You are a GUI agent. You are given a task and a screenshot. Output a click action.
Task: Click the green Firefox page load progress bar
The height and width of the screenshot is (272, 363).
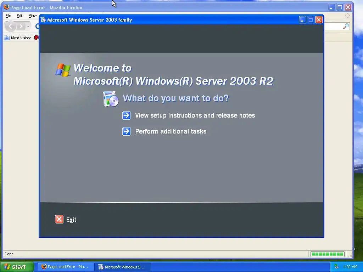327,254
